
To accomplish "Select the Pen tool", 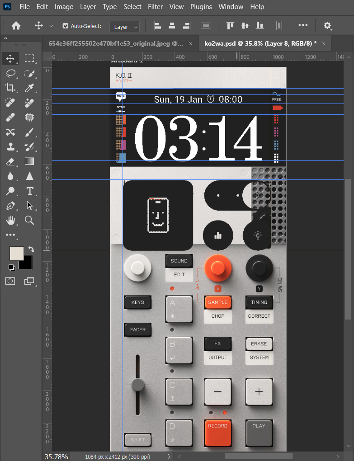I will (10, 206).
